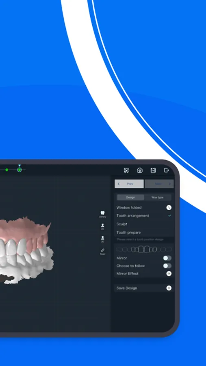
Task: Pick a central incisor in tooth position selector
Action: tap(141, 249)
